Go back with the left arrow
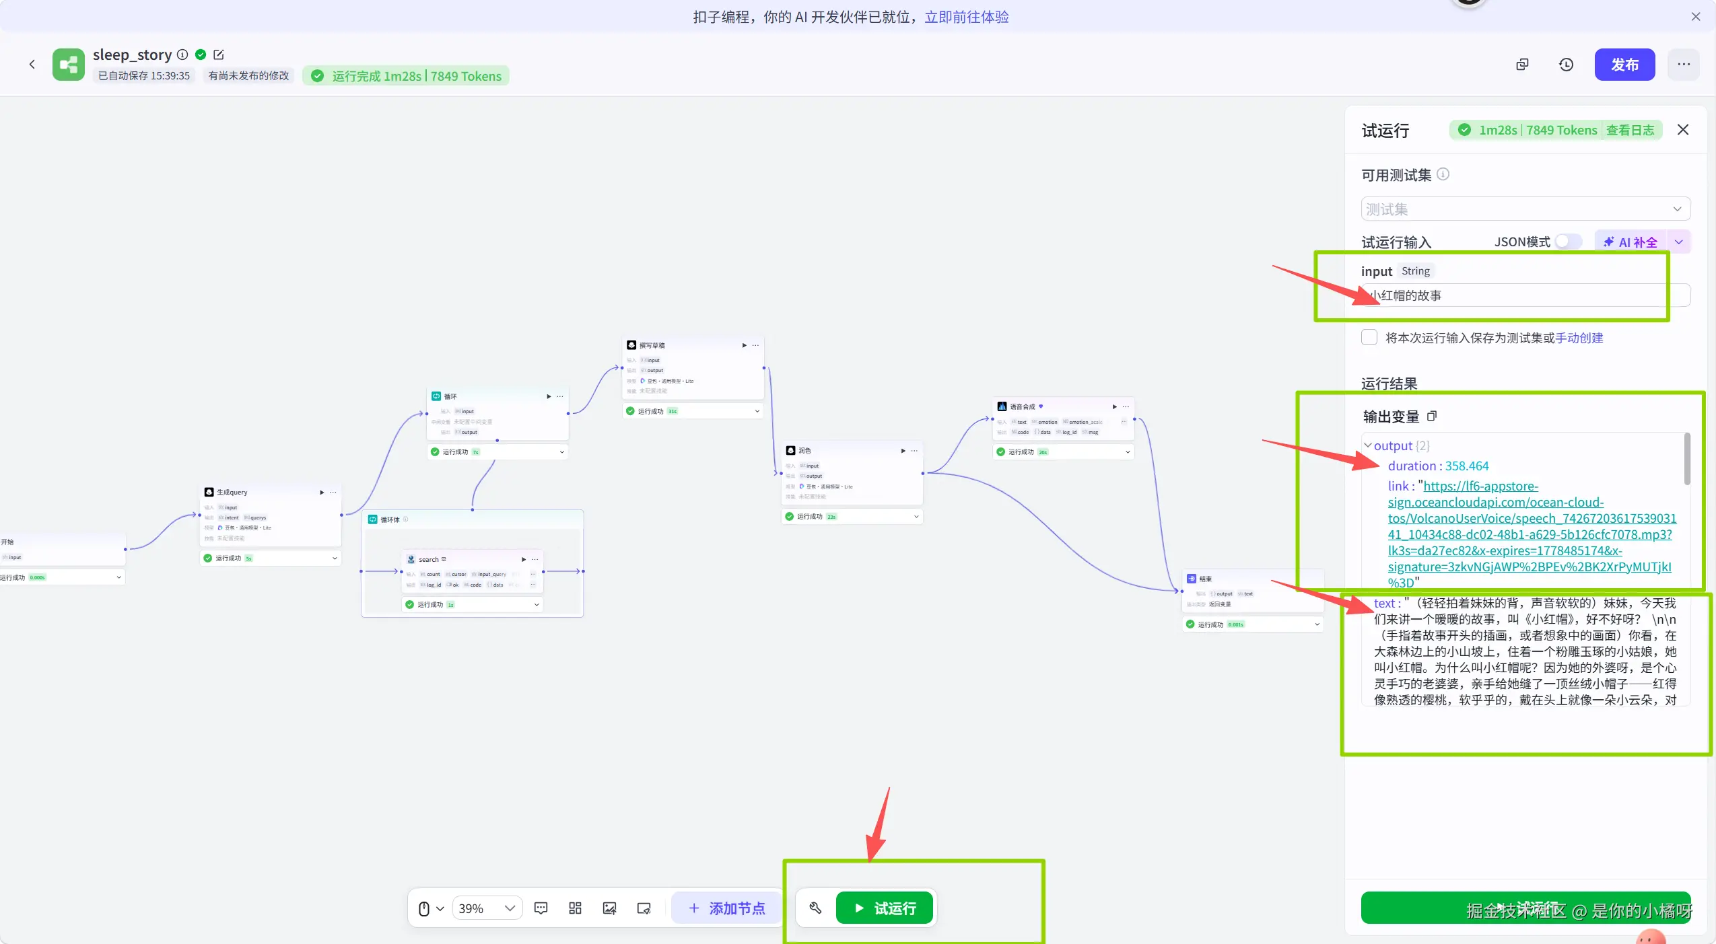1716x944 pixels. [32, 65]
